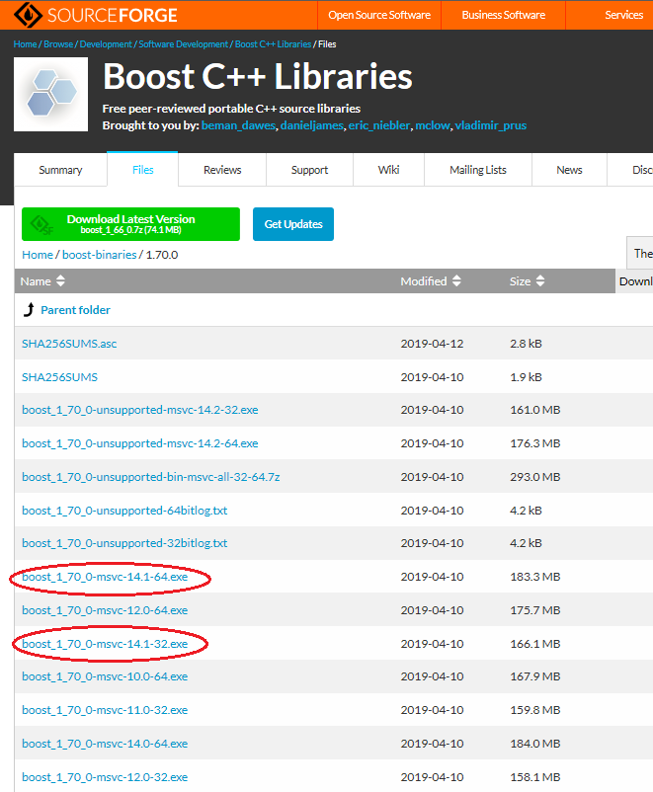Open the Business Software menu
Image resolution: width=653 pixels, height=792 pixels.
504,15
